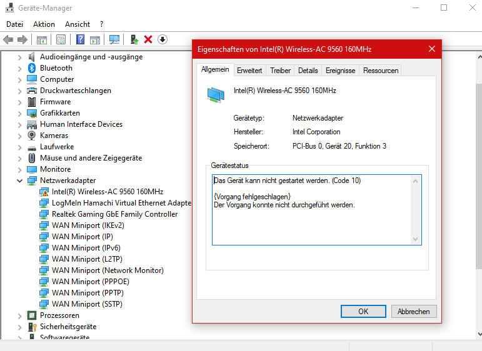Select the WAN Miniport (IP) row
482x351 pixels.
(x=83, y=237)
